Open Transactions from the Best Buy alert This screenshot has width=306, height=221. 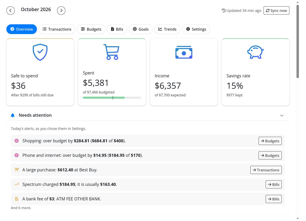[266, 170]
